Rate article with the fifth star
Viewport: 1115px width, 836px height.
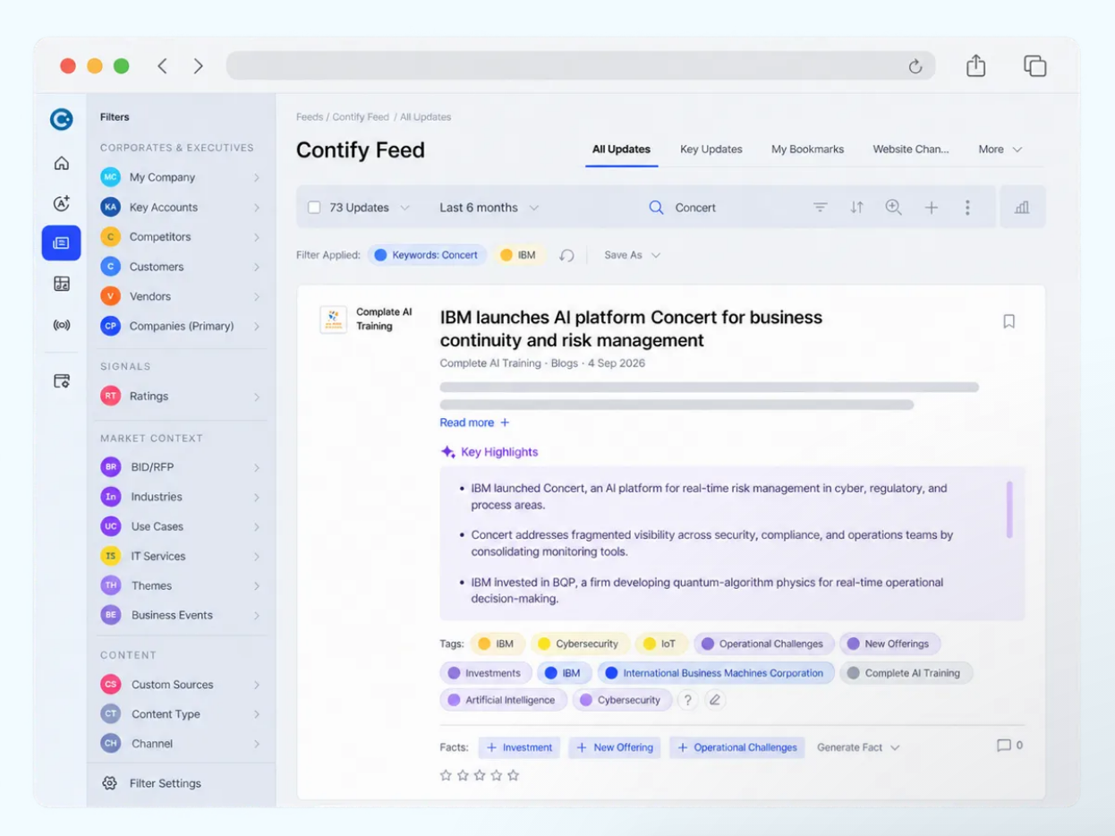tap(513, 775)
